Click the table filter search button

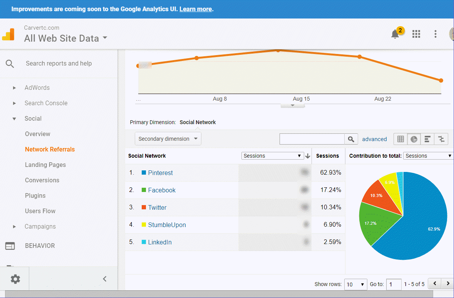coord(351,139)
